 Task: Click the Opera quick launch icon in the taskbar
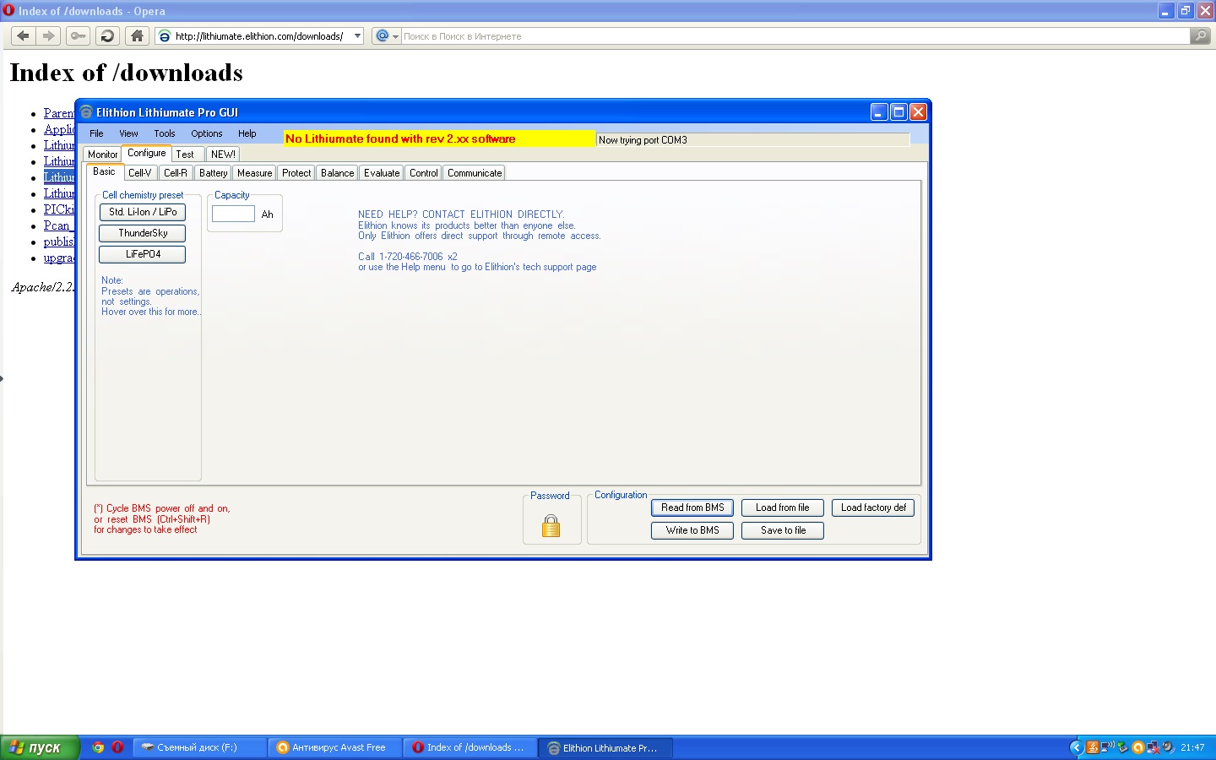117,747
